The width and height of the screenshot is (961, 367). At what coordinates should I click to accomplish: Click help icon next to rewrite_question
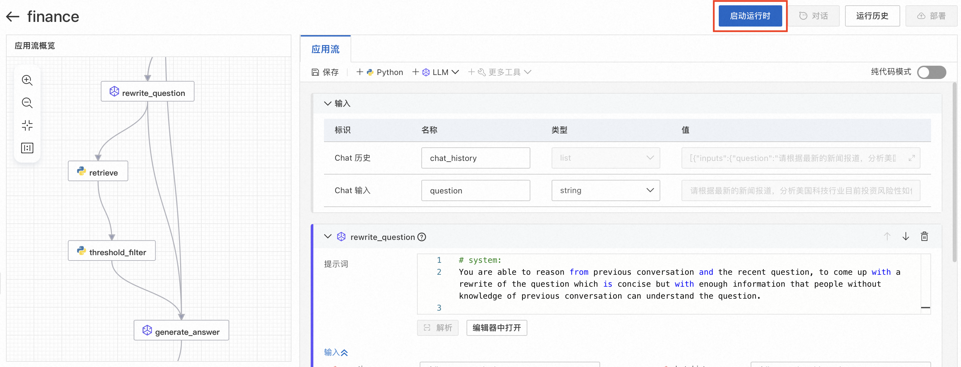point(422,237)
